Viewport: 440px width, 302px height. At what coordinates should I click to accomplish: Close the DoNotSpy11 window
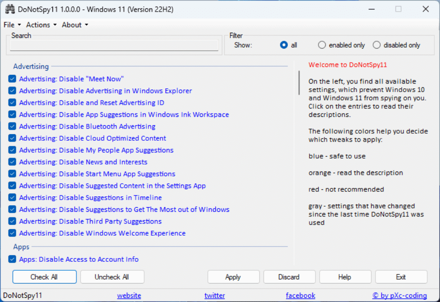coord(425,9)
